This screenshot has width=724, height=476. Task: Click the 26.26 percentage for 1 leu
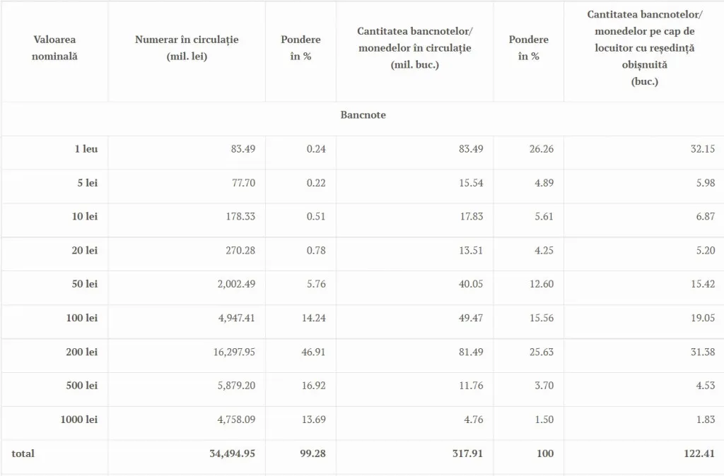542,149
